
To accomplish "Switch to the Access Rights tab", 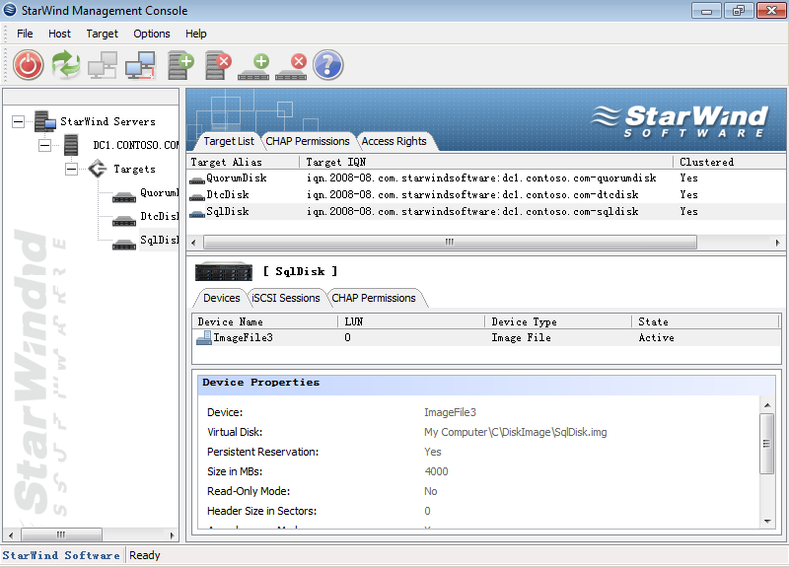I will point(394,141).
